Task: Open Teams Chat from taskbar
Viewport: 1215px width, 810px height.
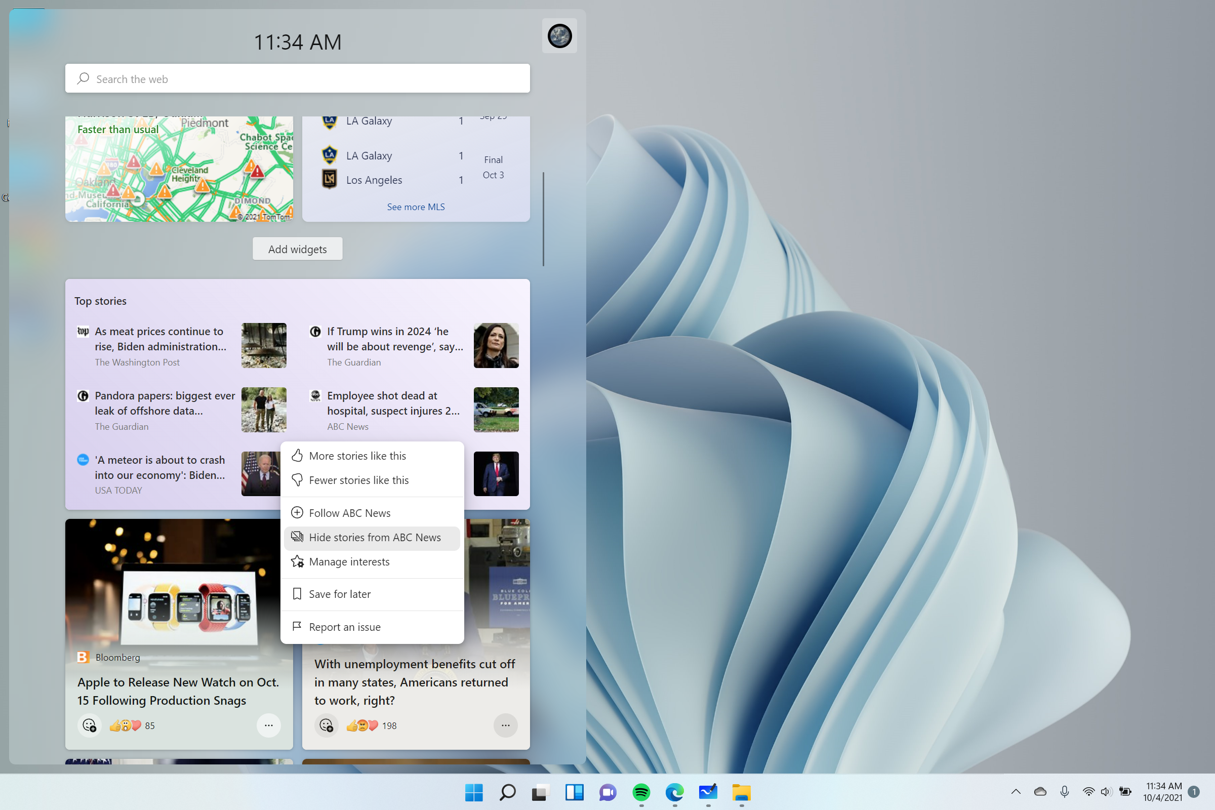Action: click(607, 792)
